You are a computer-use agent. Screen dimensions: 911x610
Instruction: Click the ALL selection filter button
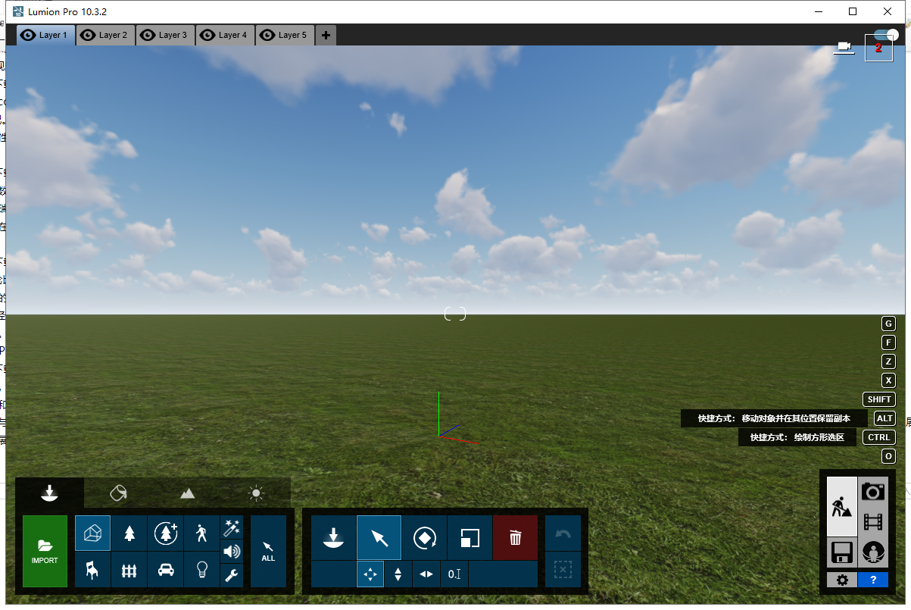(268, 551)
